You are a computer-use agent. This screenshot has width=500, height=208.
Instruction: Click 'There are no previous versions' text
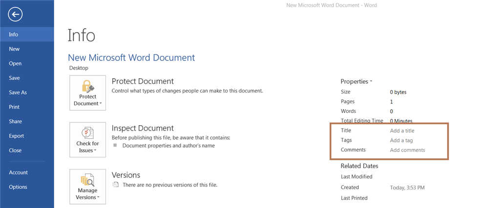(x=170, y=185)
